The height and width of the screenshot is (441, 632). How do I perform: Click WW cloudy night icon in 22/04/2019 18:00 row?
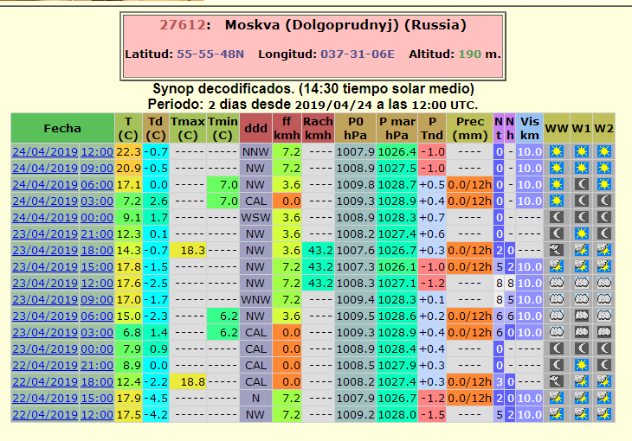point(557,382)
